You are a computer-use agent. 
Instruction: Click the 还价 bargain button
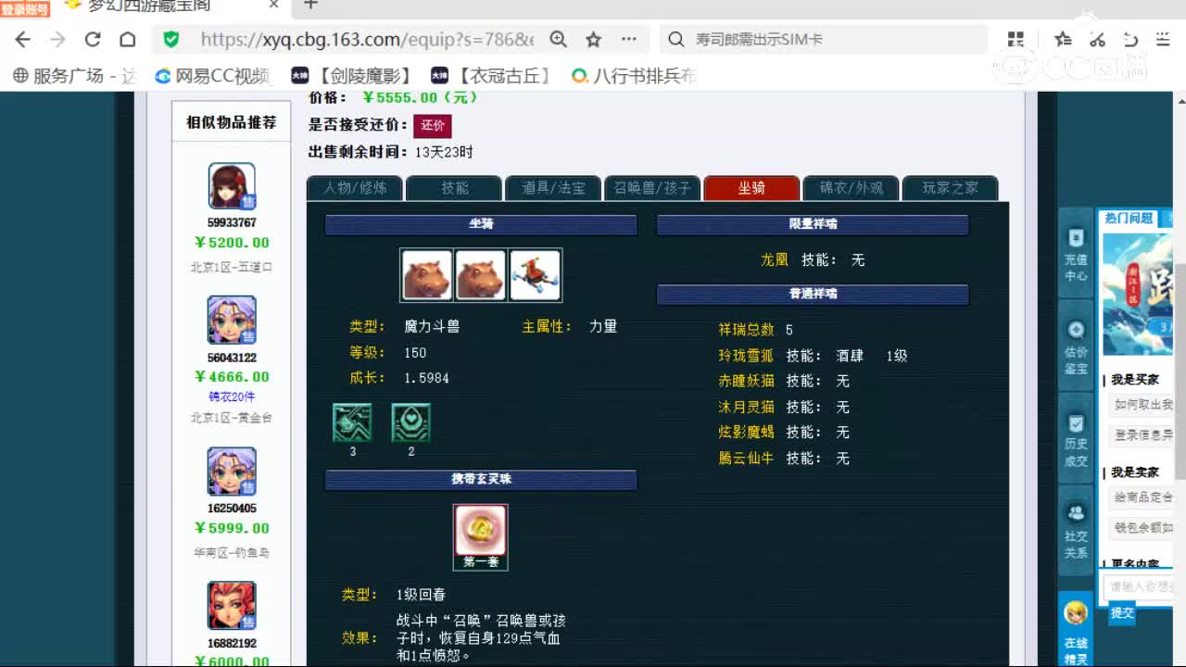point(433,125)
